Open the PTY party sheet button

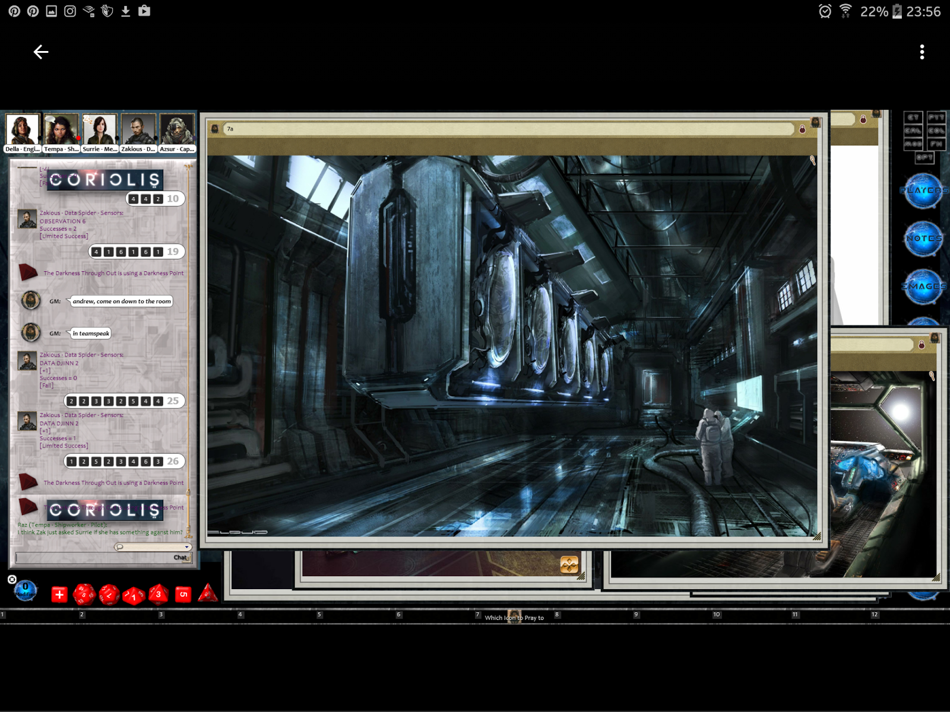(936, 117)
